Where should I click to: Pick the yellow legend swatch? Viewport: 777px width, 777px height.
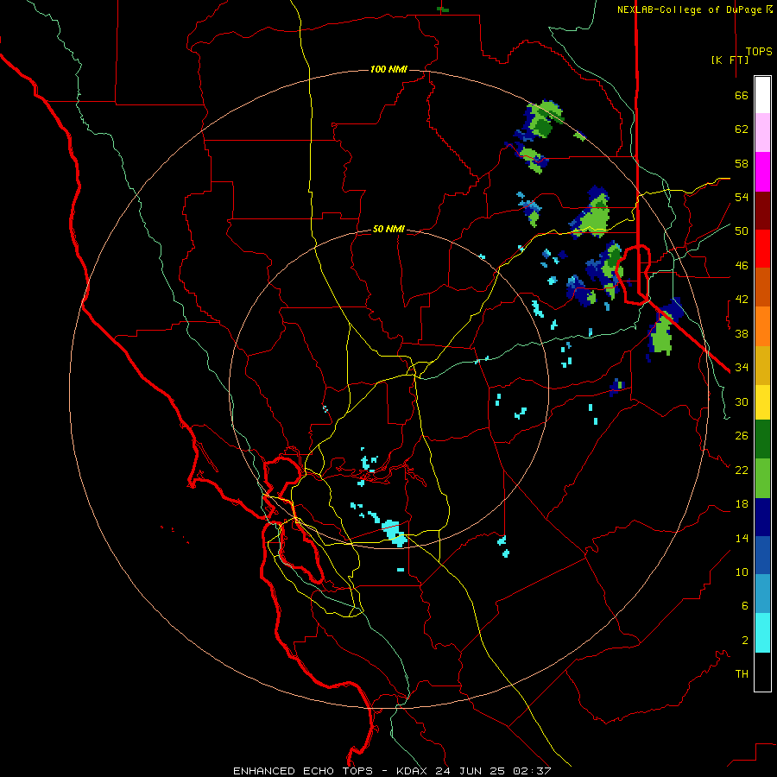(762, 402)
